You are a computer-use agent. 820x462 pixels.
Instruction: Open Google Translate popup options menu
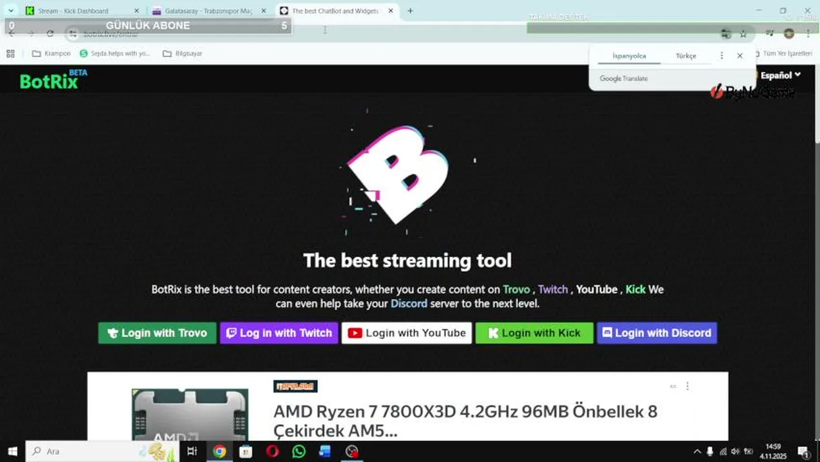721,56
